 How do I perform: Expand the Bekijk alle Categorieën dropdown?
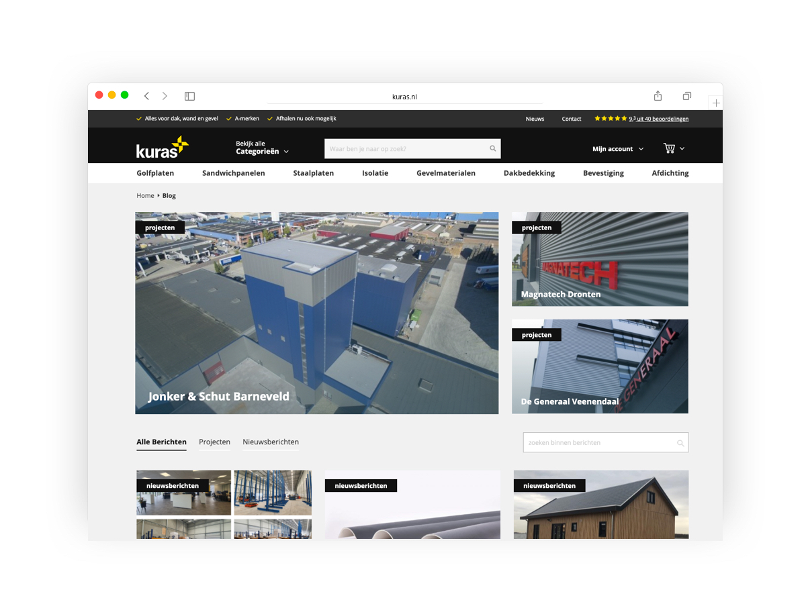click(x=262, y=148)
